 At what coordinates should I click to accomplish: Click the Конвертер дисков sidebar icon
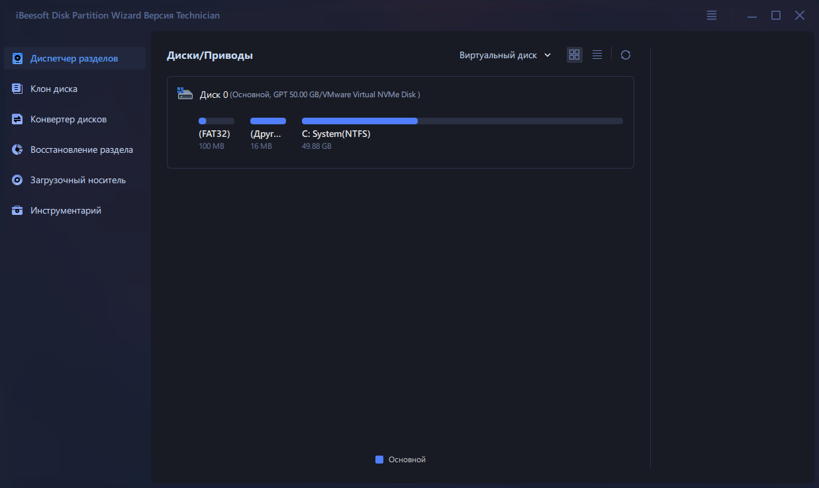click(x=18, y=119)
